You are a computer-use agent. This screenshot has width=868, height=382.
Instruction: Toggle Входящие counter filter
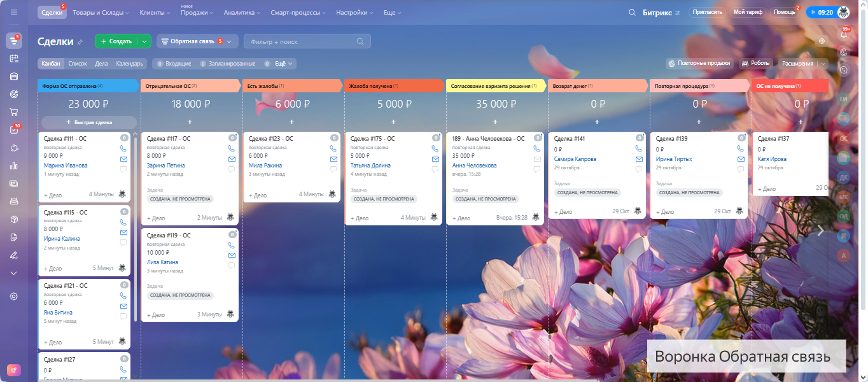(174, 64)
